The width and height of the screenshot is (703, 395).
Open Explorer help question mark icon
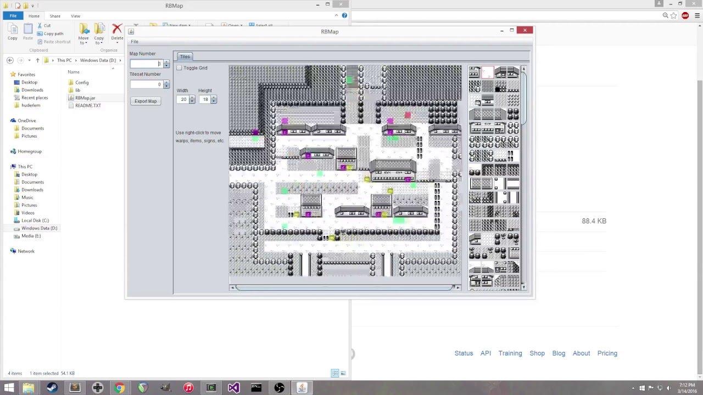pyautogui.click(x=343, y=16)
